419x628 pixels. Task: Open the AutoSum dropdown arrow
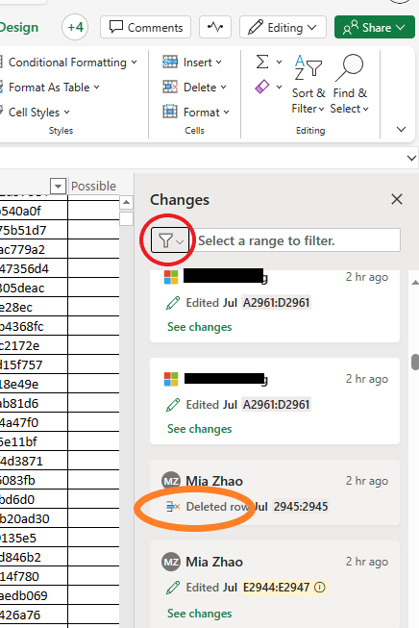pyautogui.click(x=279, y=63)
